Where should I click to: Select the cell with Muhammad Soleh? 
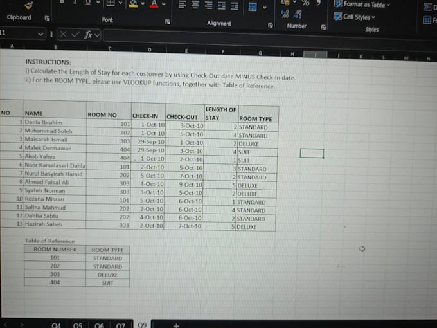pos(55,131)
